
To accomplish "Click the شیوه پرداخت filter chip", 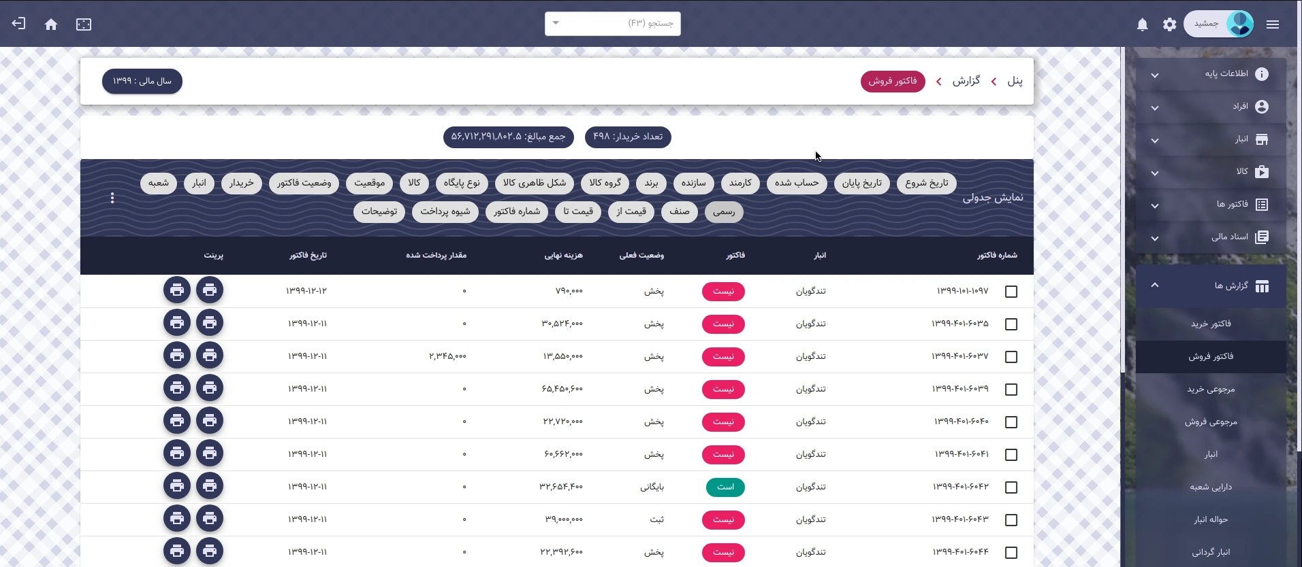I will [445, 211].
